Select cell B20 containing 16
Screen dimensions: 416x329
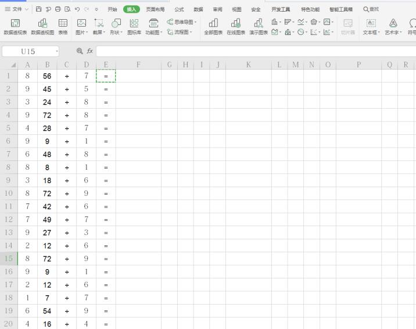tap(47, 323)
